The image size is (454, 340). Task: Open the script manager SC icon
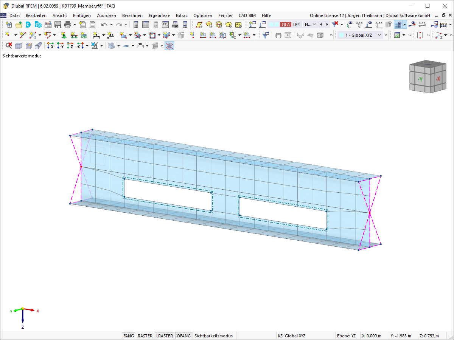(175, 25)
